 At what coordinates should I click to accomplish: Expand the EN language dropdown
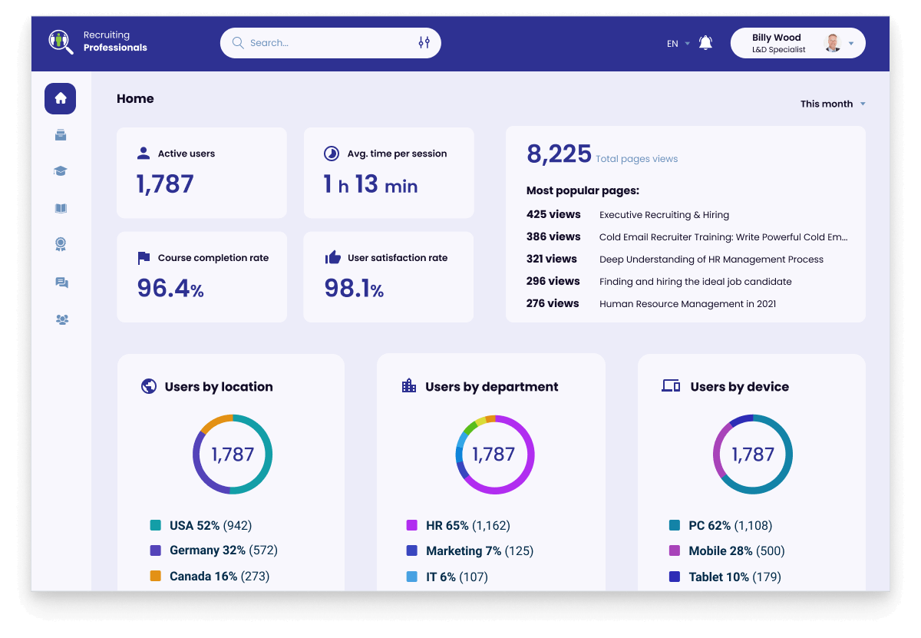coord(678,44)
